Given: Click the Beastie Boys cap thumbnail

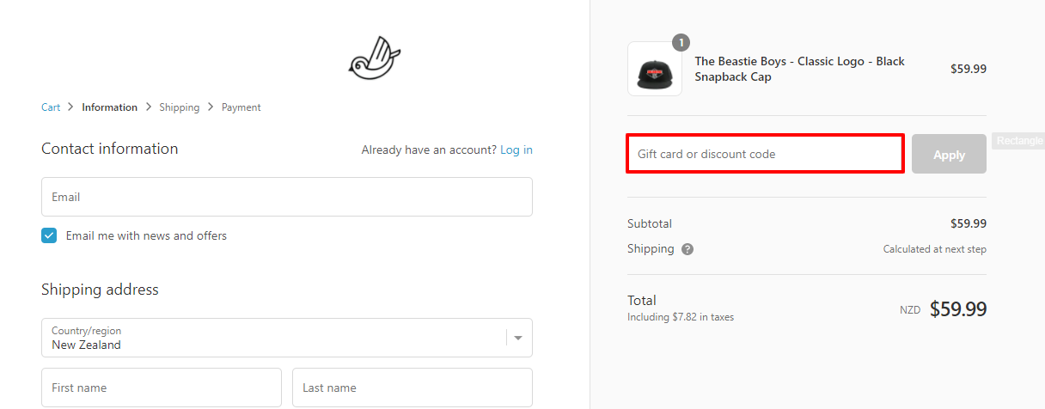Looking at the screenshot, I should tap(655, 70).
